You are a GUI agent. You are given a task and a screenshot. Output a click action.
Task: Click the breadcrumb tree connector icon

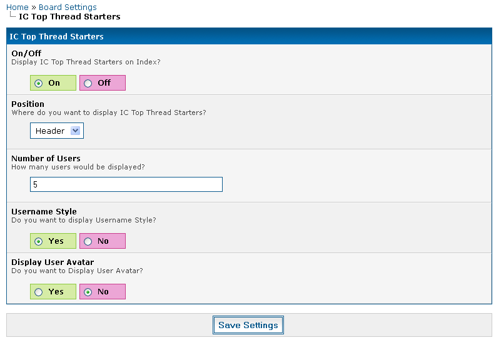tap(13, 16)
